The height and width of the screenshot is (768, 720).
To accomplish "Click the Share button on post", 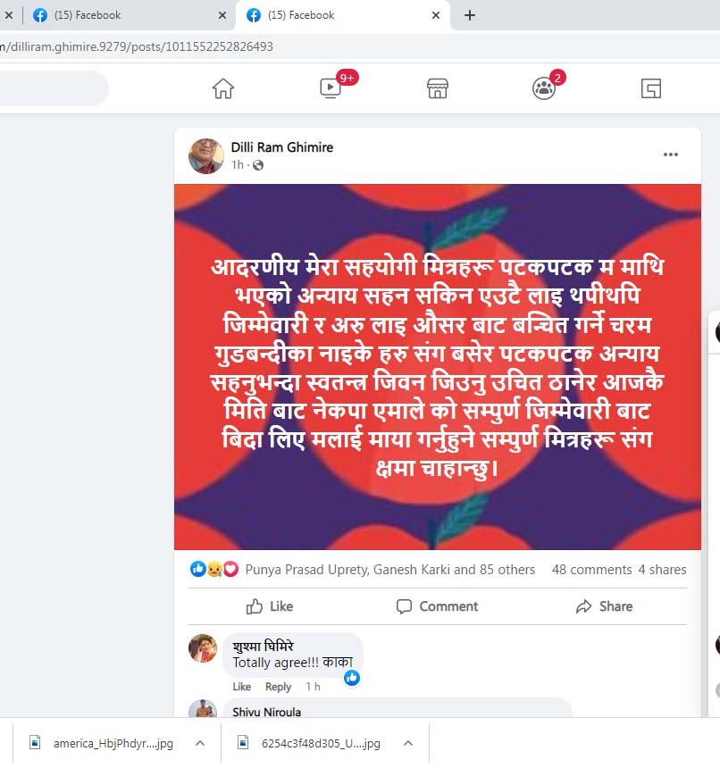I will click(x=605, y=606).
